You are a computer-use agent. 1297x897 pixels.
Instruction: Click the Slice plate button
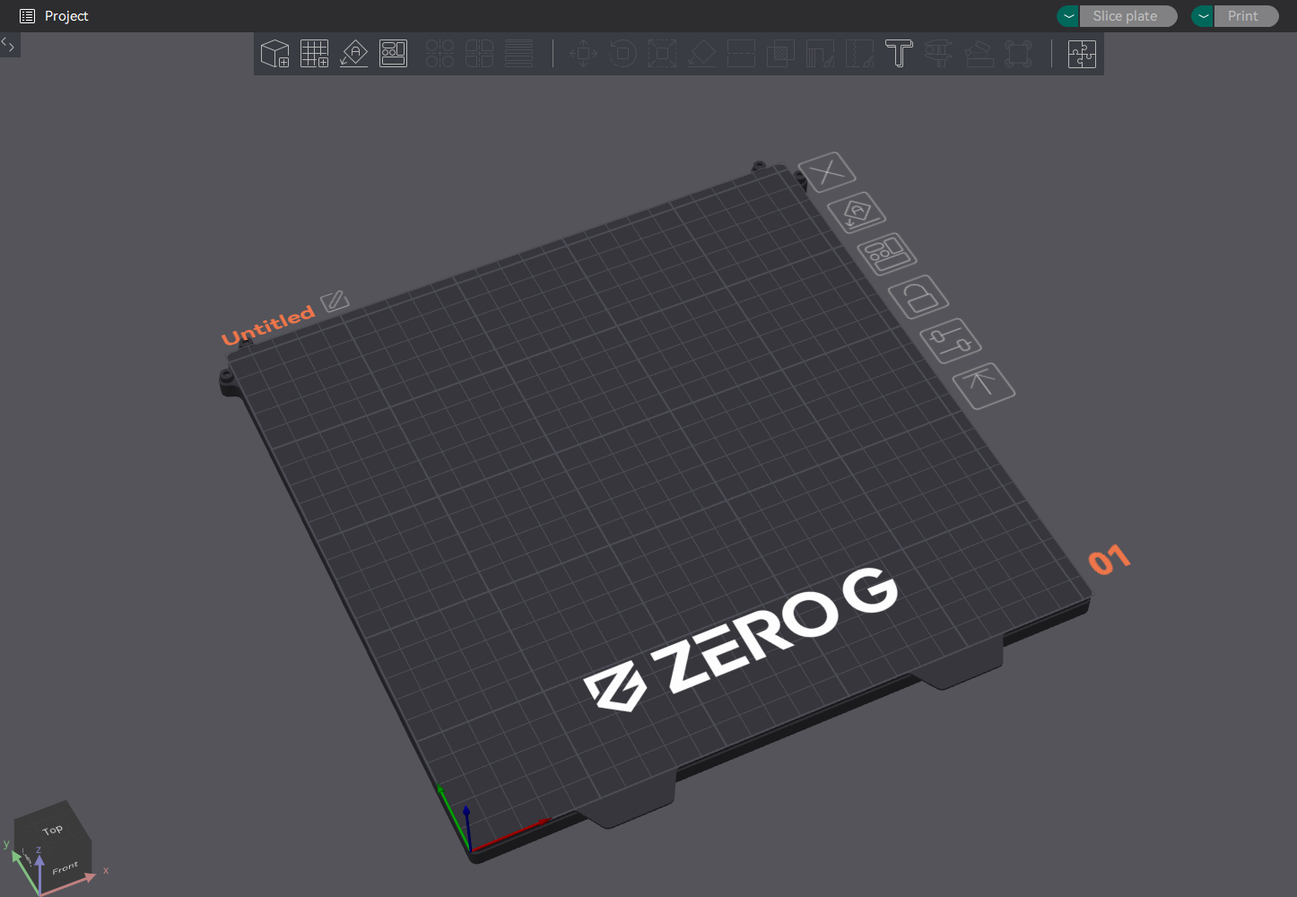point(1128,16)
